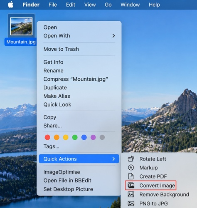Image resolution: width=197 pixels, height=208 pixels.
Task: Apply the orange tag color
Action: 57,137
